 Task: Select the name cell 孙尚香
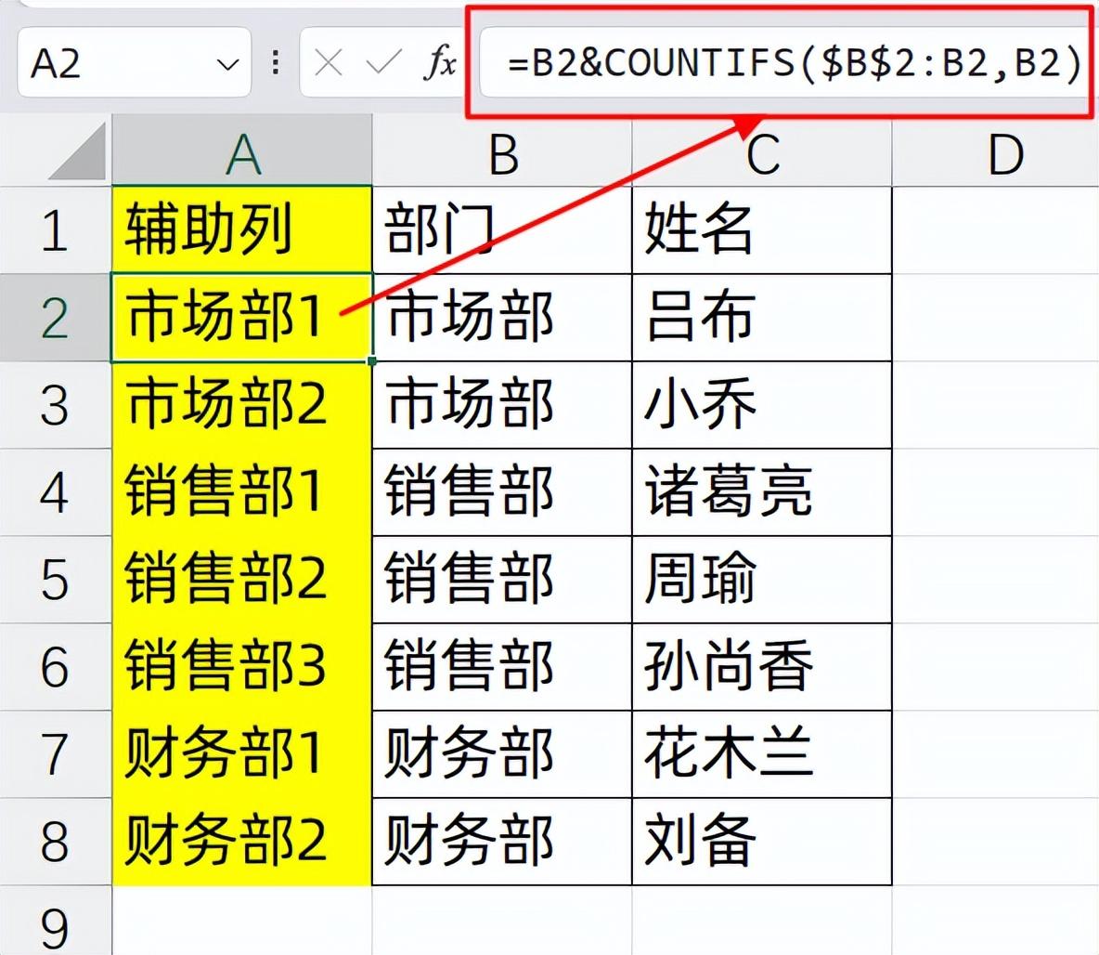[762, 667]
